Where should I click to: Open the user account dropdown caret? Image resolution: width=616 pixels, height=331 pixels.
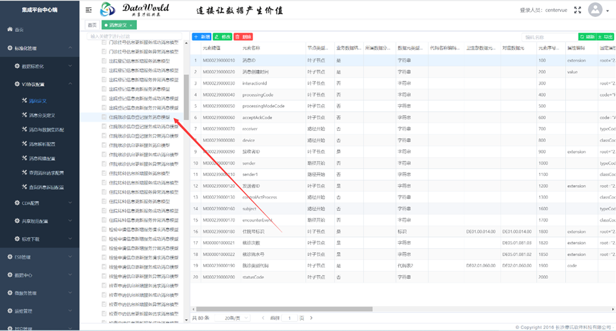608,11
